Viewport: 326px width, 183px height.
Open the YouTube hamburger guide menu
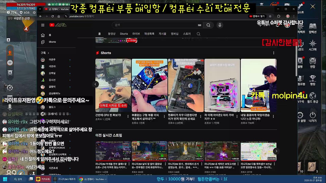(x=43, y=25)
